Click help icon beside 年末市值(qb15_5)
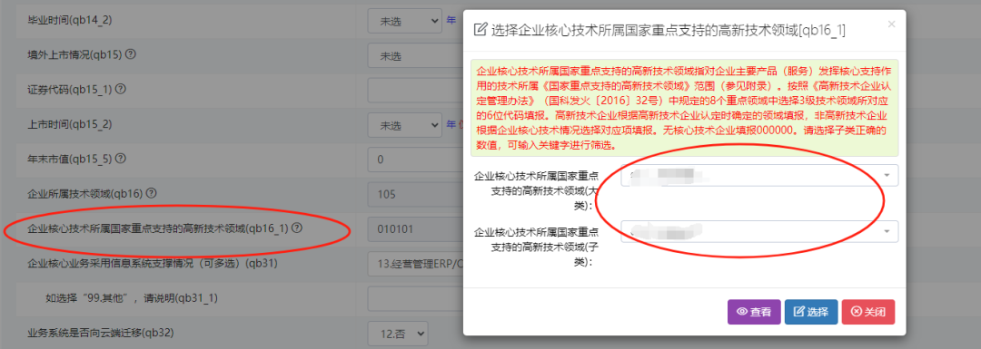981x349 pixels. click(x=120, y=159)
